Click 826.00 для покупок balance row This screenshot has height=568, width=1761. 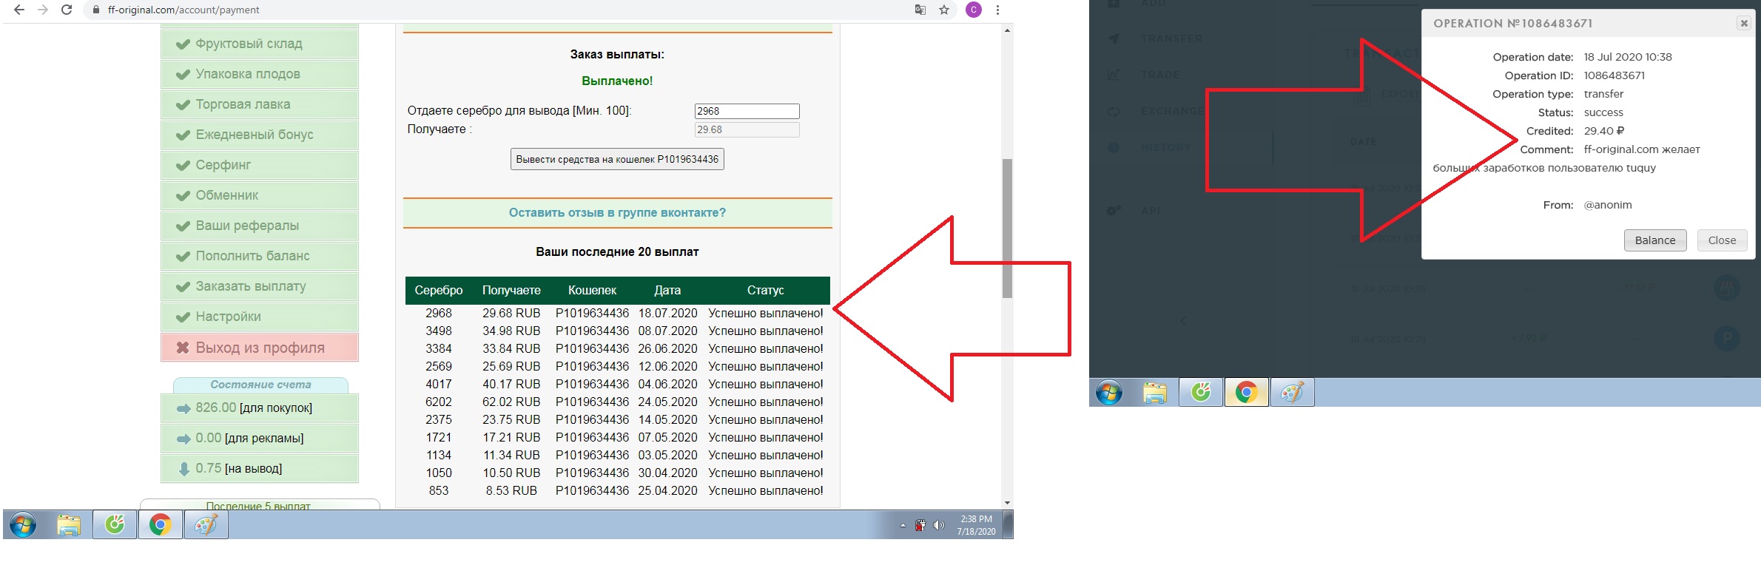pos(260,408)
